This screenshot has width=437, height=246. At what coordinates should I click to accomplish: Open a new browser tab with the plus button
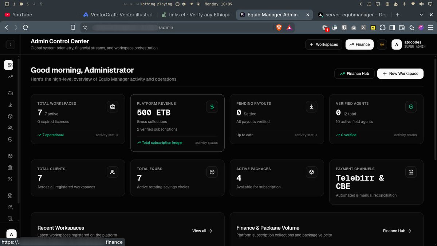click(398, 15)
